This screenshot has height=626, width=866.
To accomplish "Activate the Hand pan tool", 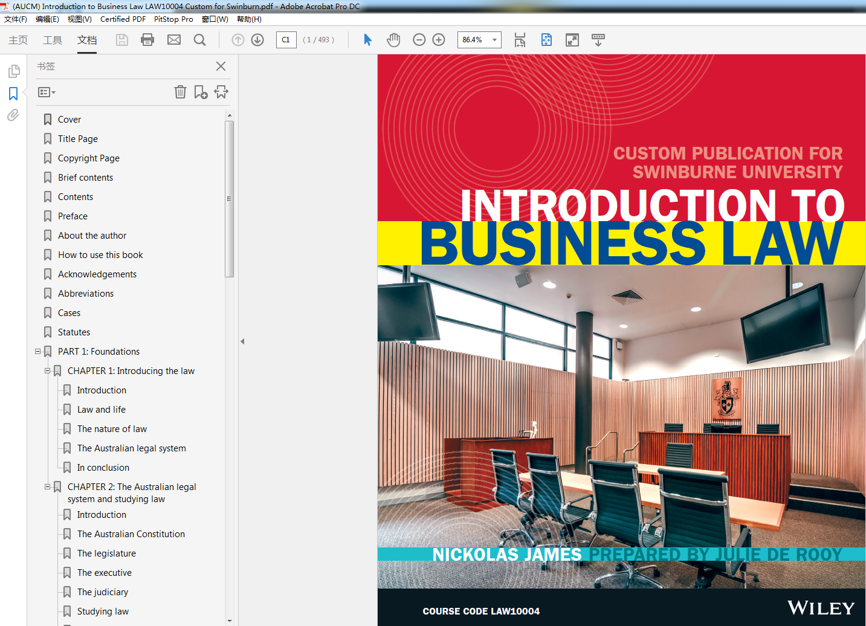I will pos(393,40).
